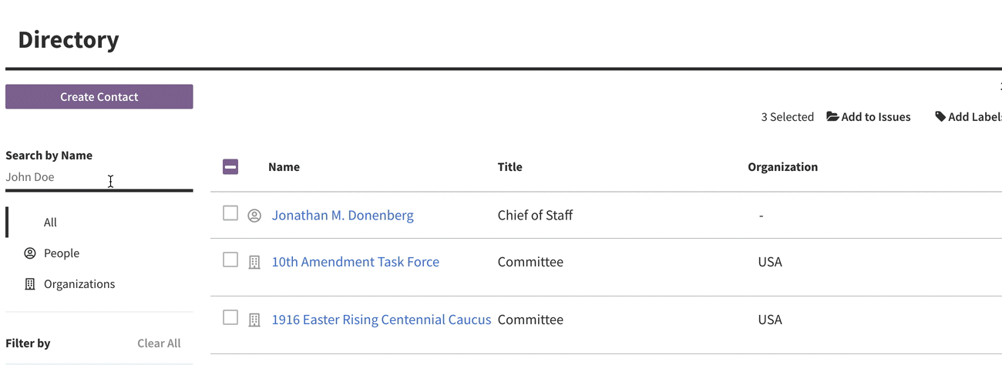Image resolution: width=1002 pixels, height=365 pixels.
Task: Tick the 1916 Easter Rising Centennial Caucus checkbox
Action: (x=230, y=316)
